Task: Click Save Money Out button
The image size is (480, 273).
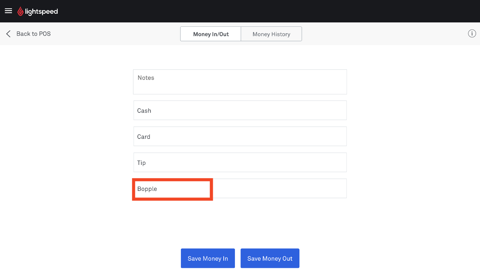Action: 270,258
